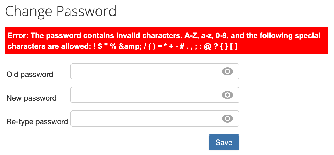Submit the form with the blue Save button
Screen dimensions: 334x155
224,142
